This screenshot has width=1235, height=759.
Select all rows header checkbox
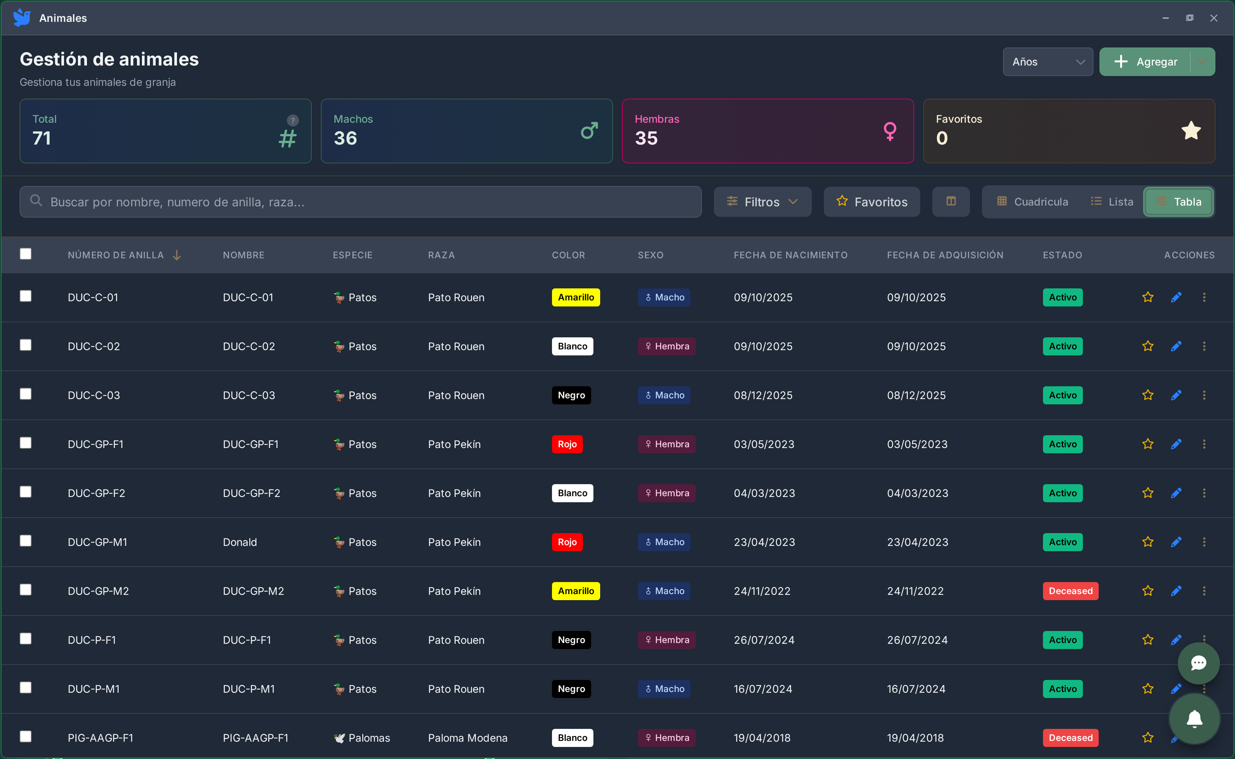[26, 254]
